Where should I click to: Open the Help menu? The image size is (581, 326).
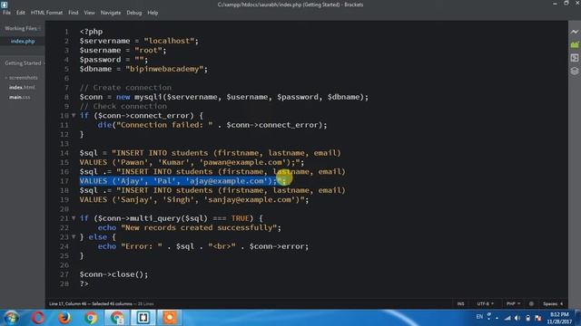153,13
